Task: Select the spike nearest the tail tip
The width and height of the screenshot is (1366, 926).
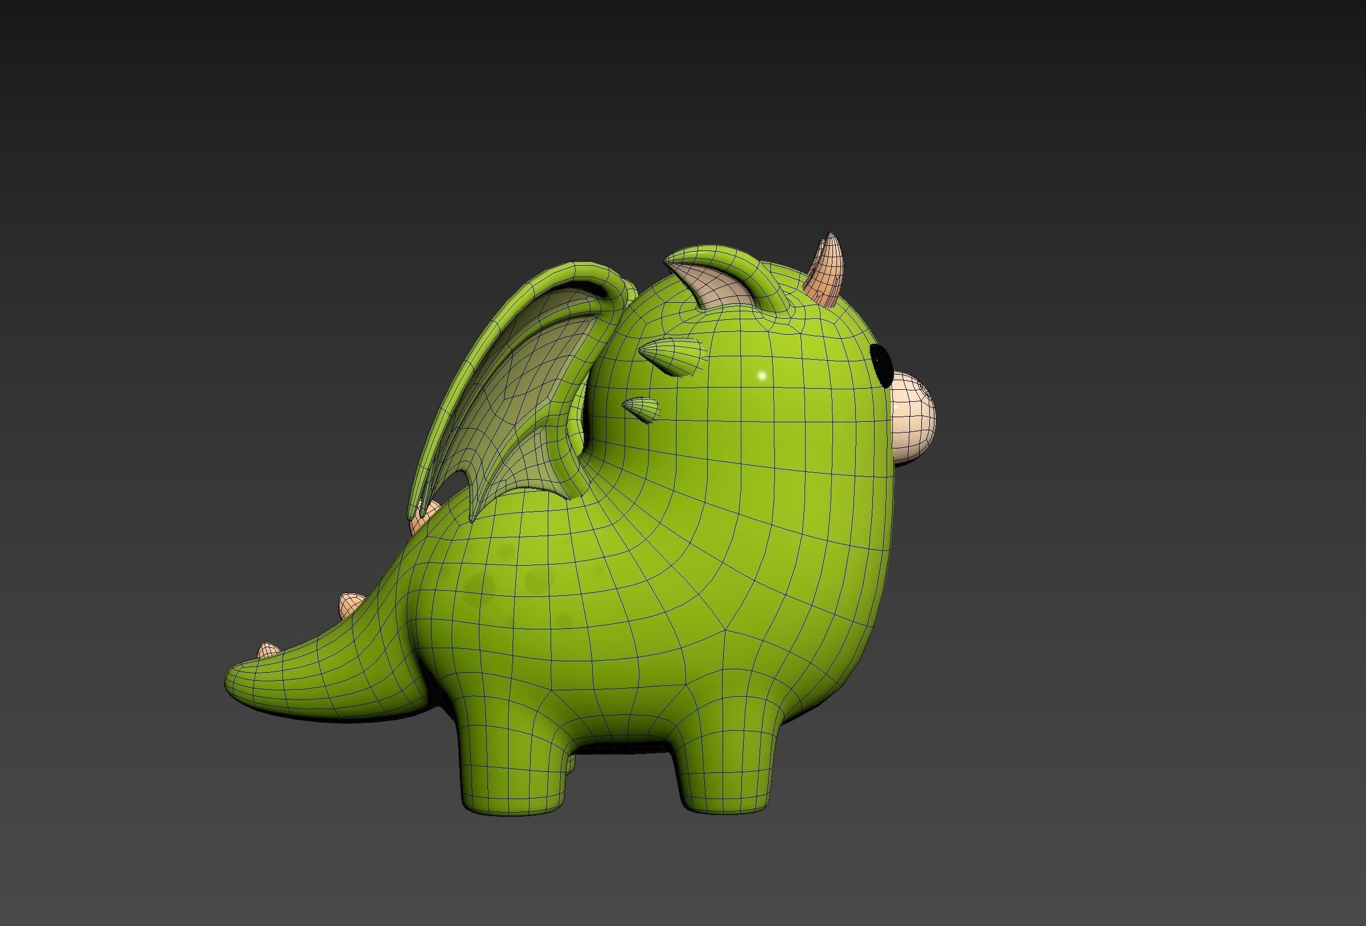Action: click(x=269, y=651)
